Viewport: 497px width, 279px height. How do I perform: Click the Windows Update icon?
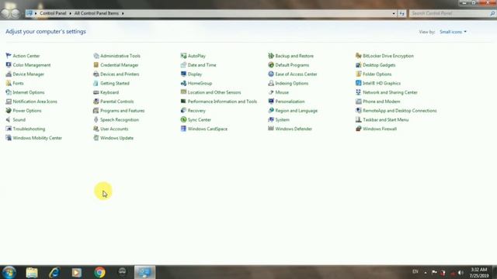(96, 138)
